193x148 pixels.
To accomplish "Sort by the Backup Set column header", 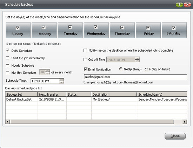I will click(21, 94).
